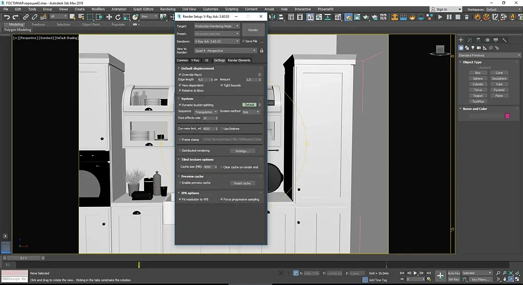The height and width of the screenshot is (285, 523).
Task: Play the animation in the timeline controls
Action: pos(415,273)
